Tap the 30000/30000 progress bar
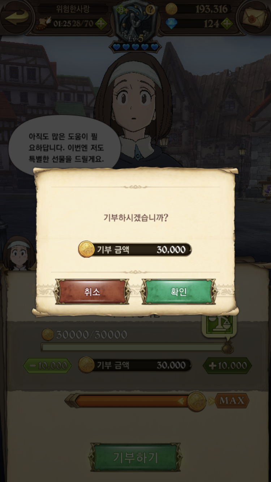 (134, 347)
